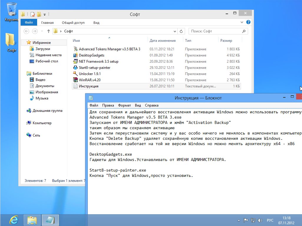
Task: Open the Главная ribbon tab
Action: (47, 23)
